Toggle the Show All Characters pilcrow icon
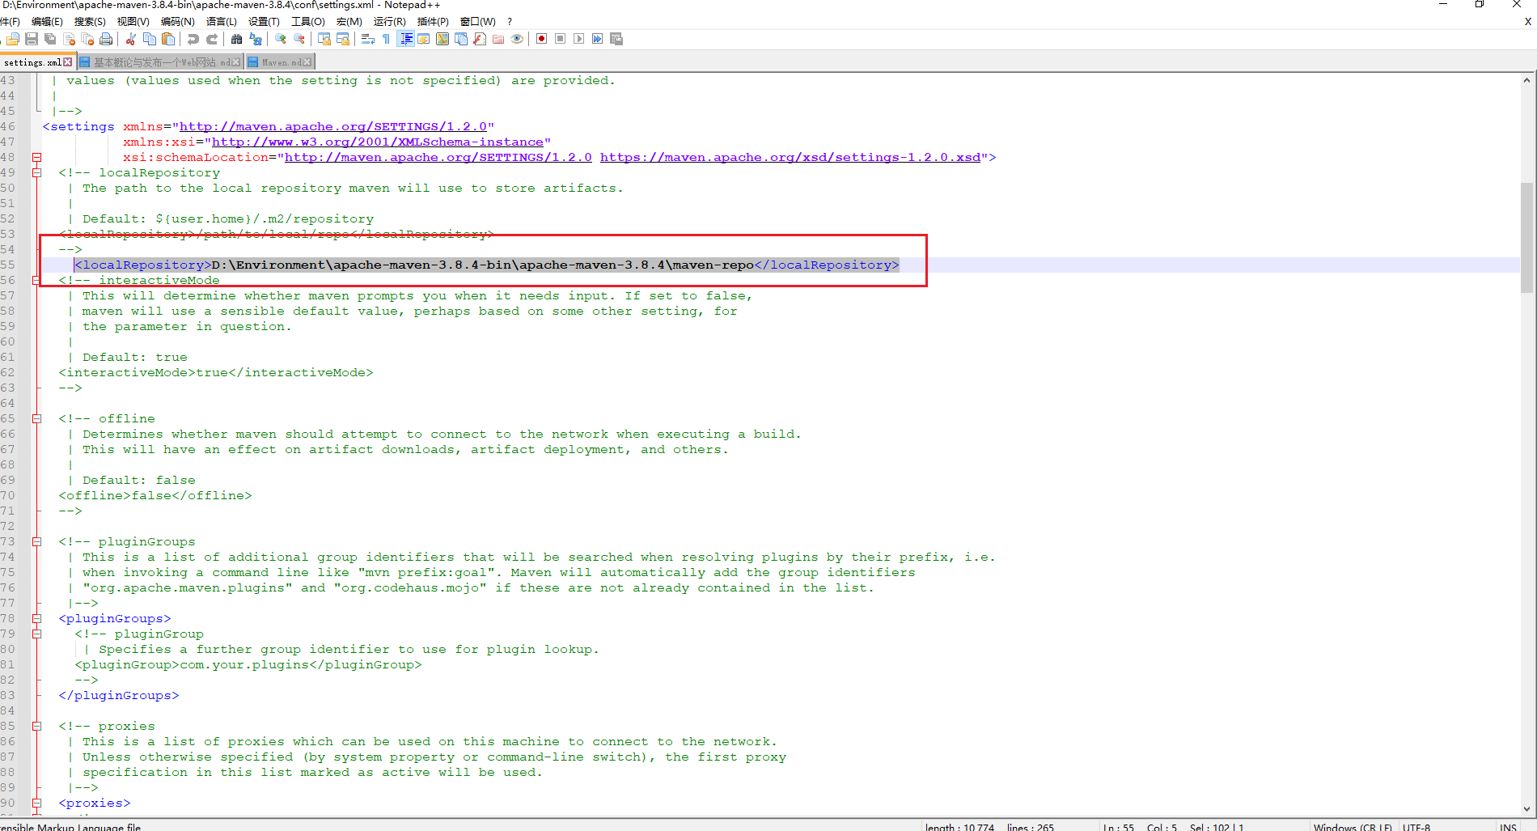This screenshot has height=831, width=1537. pyautogui.click(x=386, y=39)
